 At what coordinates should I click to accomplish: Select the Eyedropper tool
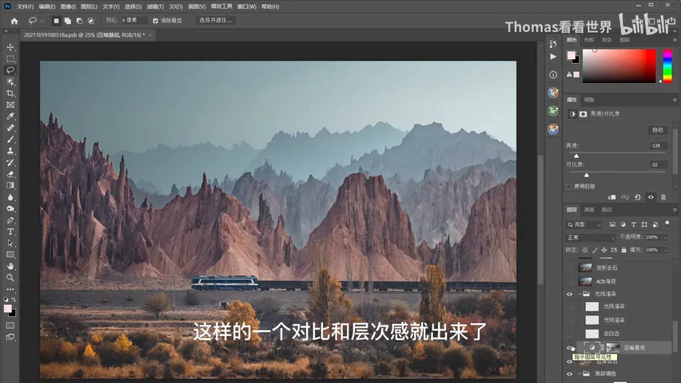point(10,116)
